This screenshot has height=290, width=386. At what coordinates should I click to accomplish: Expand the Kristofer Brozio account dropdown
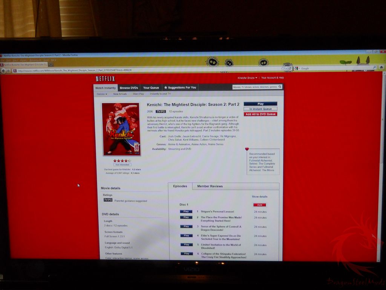pyautogui.click(x=247, y=78)
